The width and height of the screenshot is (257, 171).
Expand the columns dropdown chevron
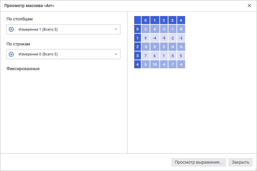coord(116,29)
